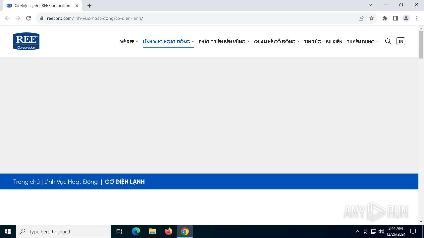
Task: Open the Chrome extensions puzzle icon
Action: 385,18
